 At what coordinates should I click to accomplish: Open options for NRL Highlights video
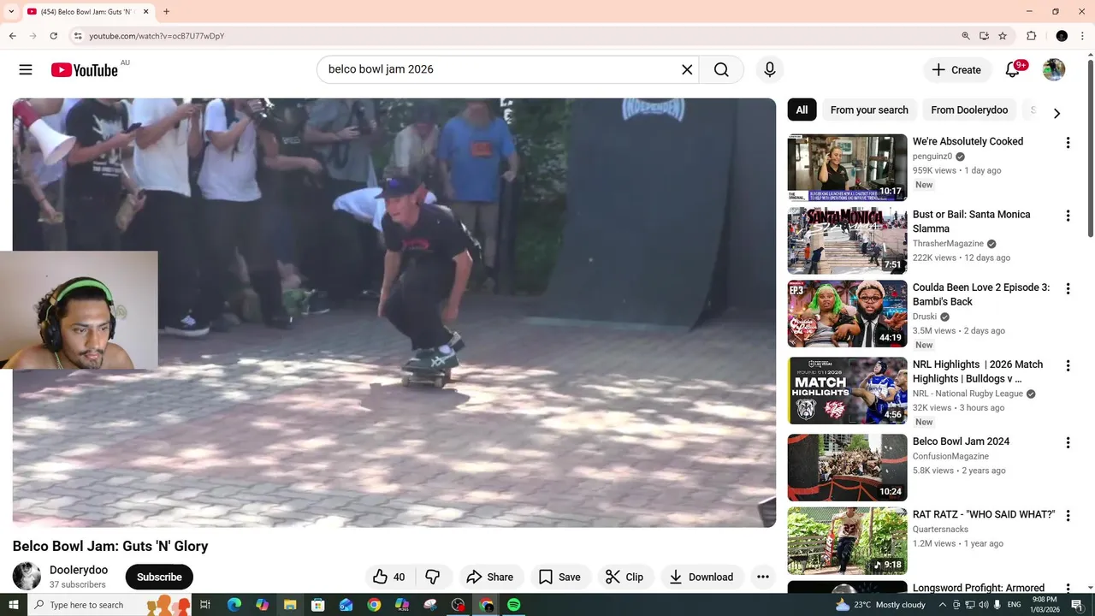coord(1068,365)
